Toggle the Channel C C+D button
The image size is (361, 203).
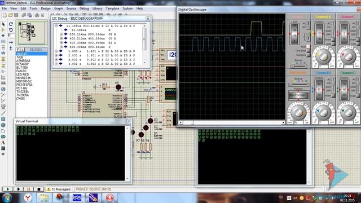tap(358, 44)
